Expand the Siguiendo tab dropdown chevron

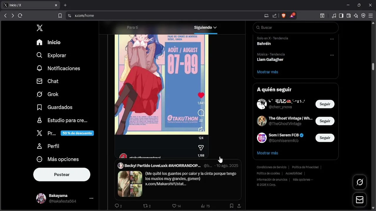point(215,27)
